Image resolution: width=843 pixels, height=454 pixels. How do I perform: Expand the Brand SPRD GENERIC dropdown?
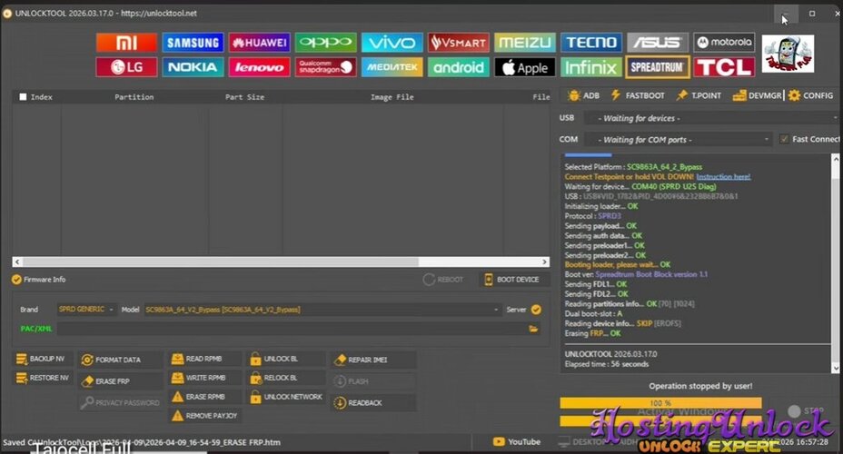[86, 310]
